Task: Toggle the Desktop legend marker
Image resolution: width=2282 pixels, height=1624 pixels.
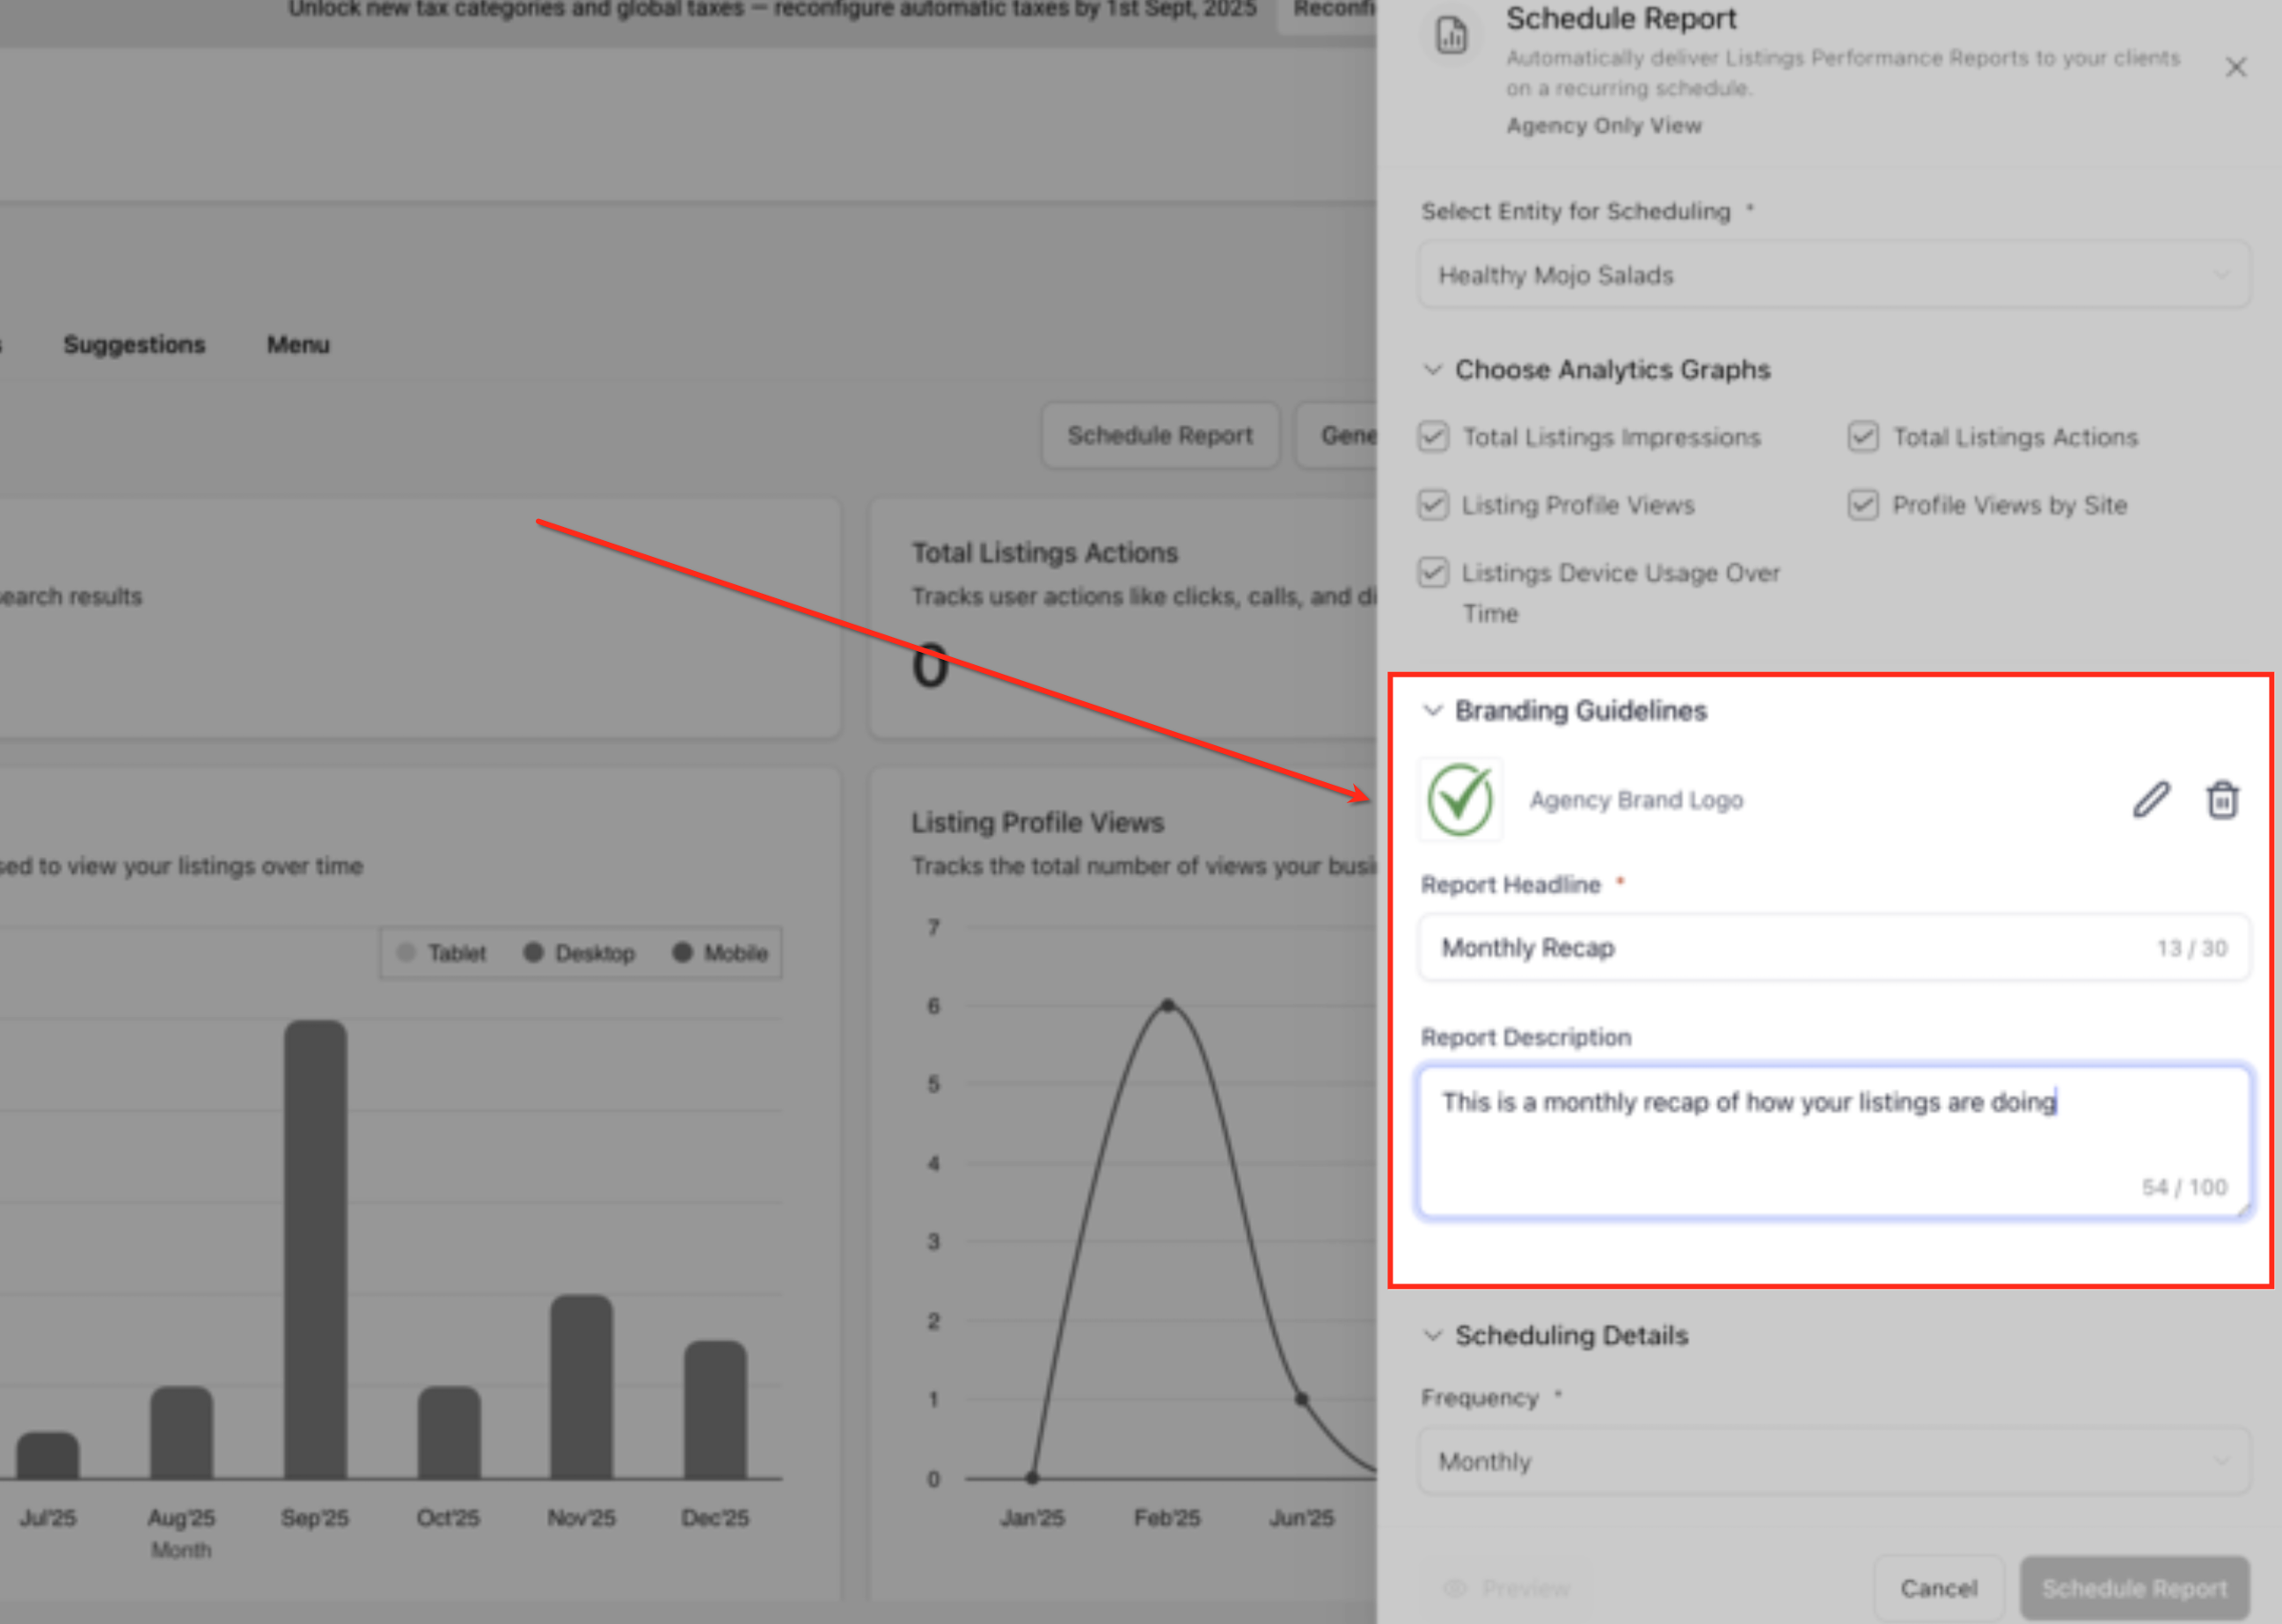Action: click(x=533, y=952)
